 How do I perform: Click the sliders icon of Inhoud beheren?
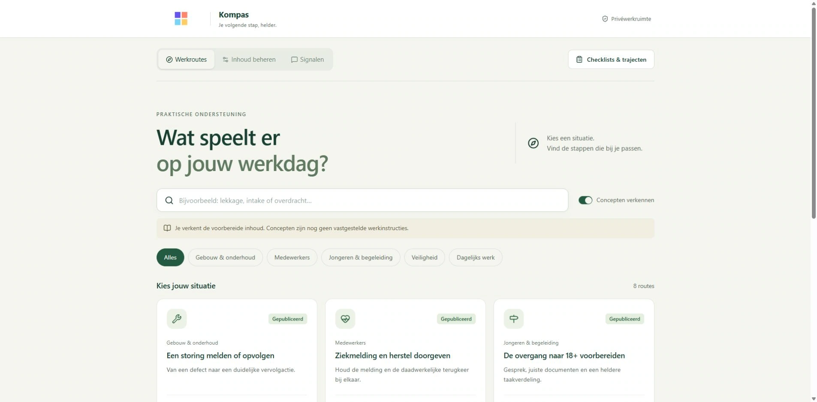(x=225, y=60)
